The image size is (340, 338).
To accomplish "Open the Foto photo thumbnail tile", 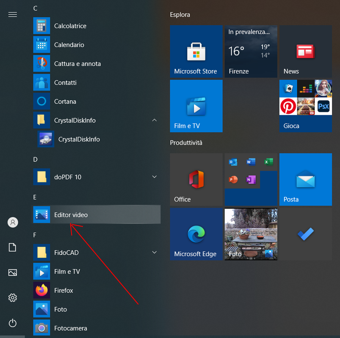I will coord(251,234).
